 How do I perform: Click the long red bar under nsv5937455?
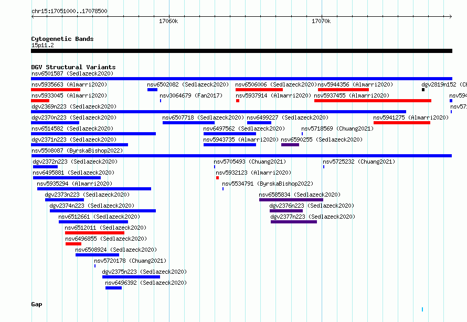click(x=373, y=101)
